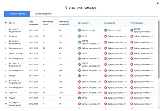Click red cross in row 12 Проведение column
The image size is (161, 111).
(x=79, y=93)
